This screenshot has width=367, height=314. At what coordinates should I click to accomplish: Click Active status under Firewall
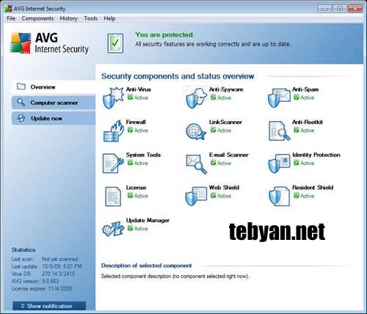137,130
